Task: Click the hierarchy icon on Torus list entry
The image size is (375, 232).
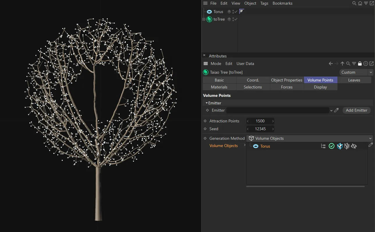Action: point(323,146)
